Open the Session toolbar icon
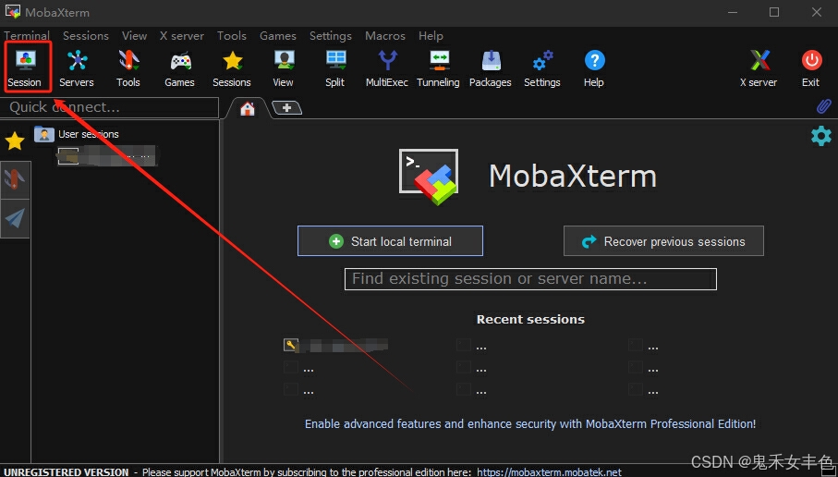 click(x=25, y=68)
